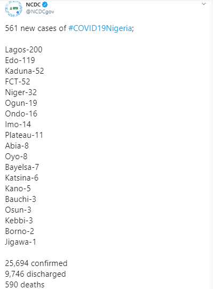Click the '561 new cases of' text
This screenshot has height=289, width=215.
point(36,28)
